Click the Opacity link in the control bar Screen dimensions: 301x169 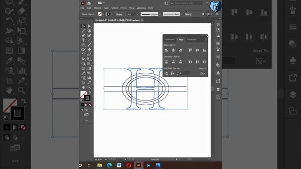(188, 14)
